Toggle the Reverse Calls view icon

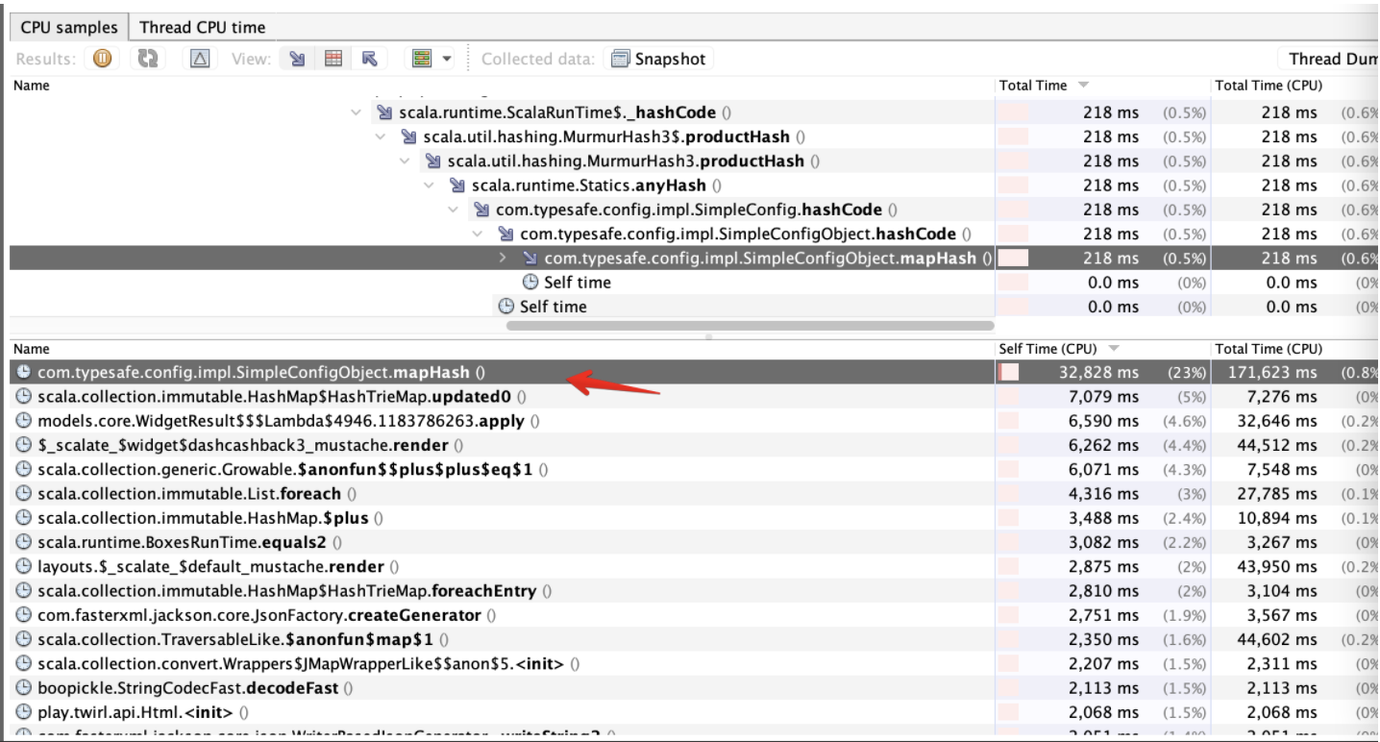pos(368,60)
